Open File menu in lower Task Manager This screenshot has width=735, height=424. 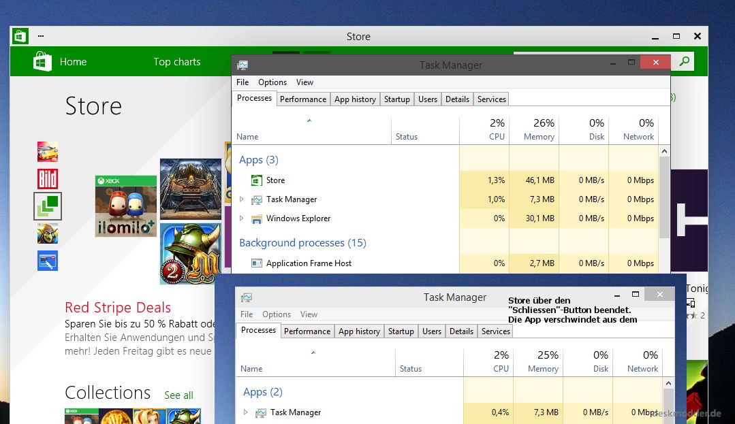[247, 314]
